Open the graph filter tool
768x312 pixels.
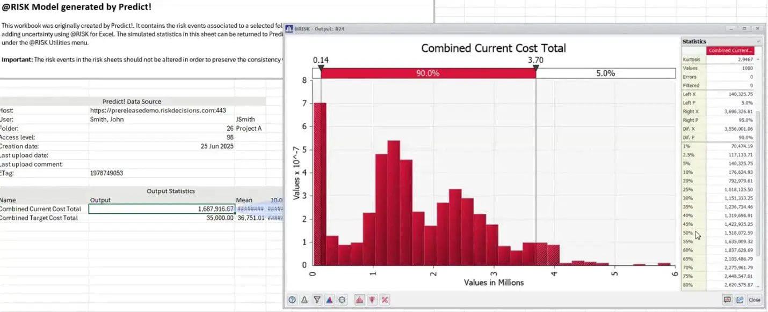pyautogui.click(x=316, y=300)
